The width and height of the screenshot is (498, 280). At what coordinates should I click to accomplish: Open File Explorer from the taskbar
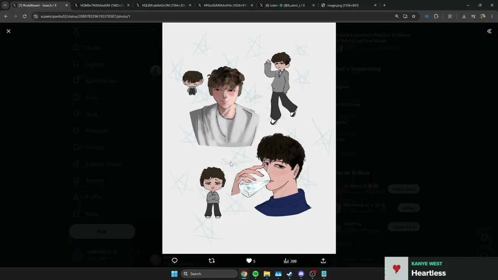[x=267, y=274]
